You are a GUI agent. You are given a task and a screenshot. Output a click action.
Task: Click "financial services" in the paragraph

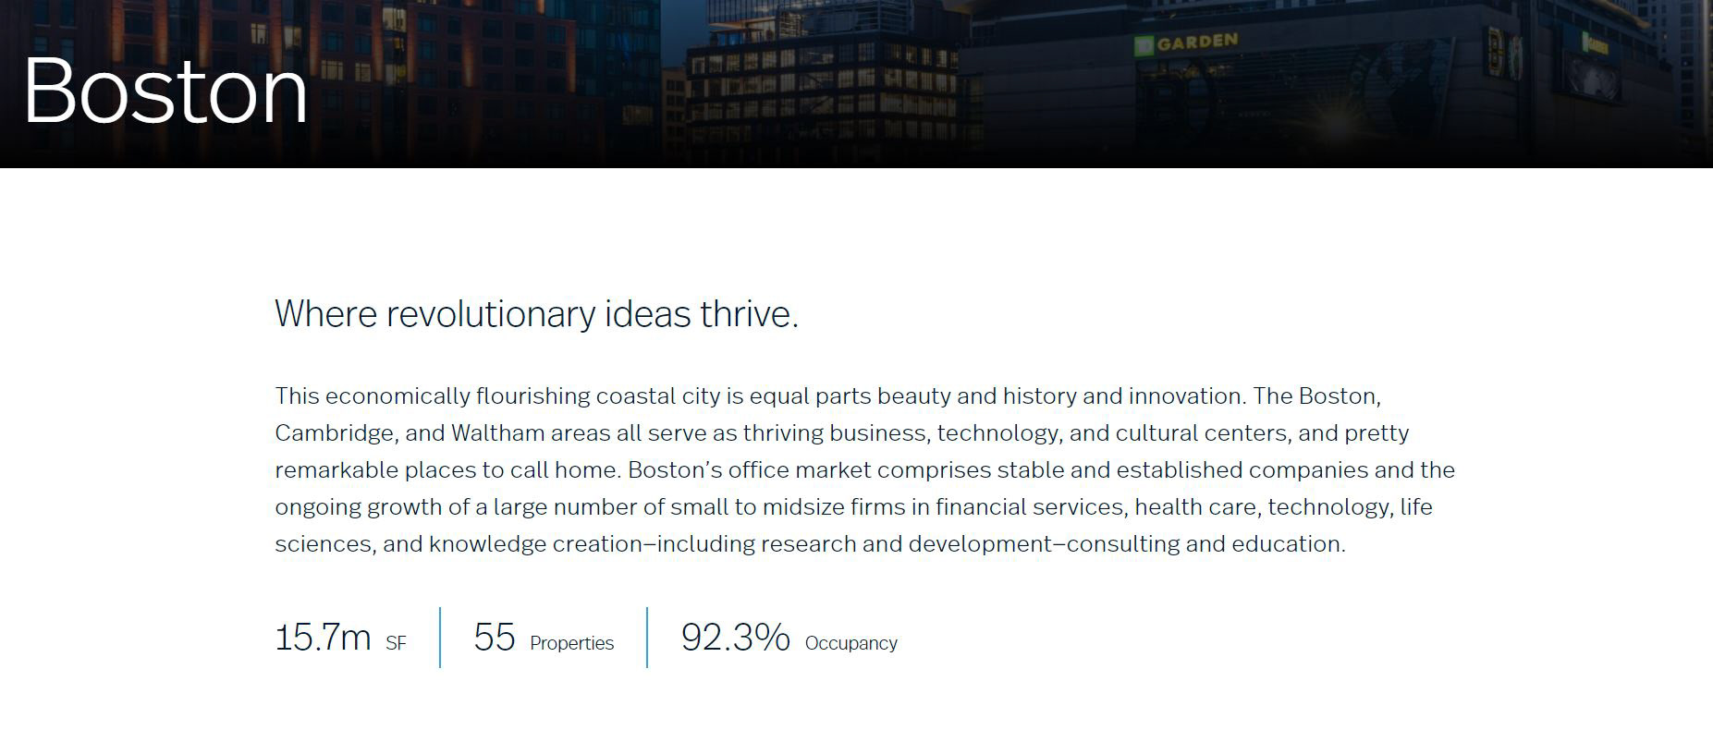coord(1030,507)
